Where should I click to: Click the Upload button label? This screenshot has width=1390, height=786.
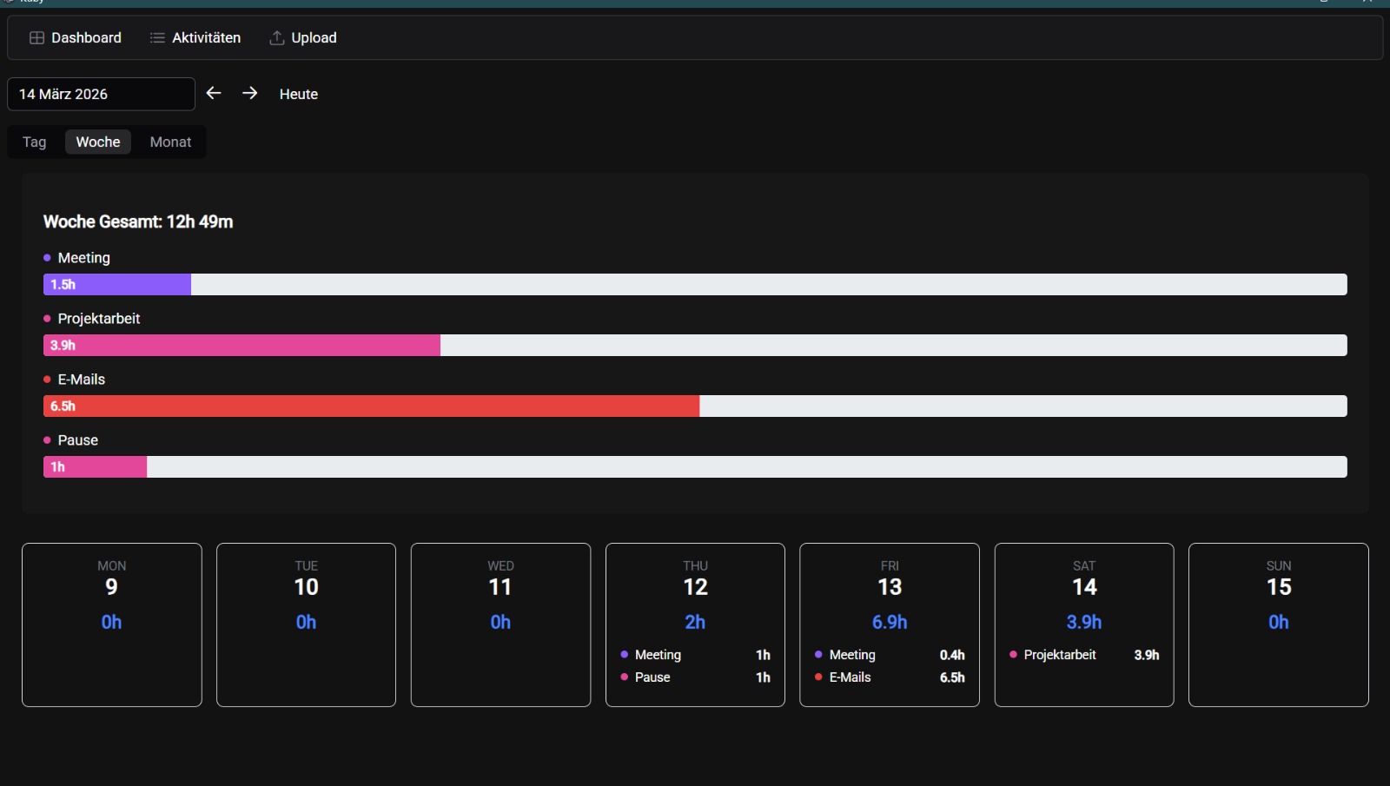point(314,37)
